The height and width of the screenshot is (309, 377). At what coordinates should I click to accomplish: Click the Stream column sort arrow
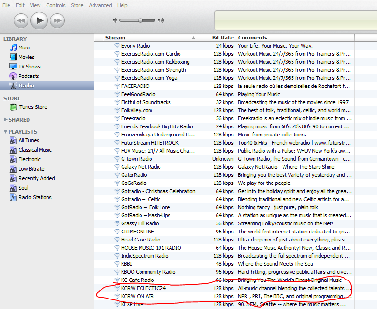tap(193, 38)
